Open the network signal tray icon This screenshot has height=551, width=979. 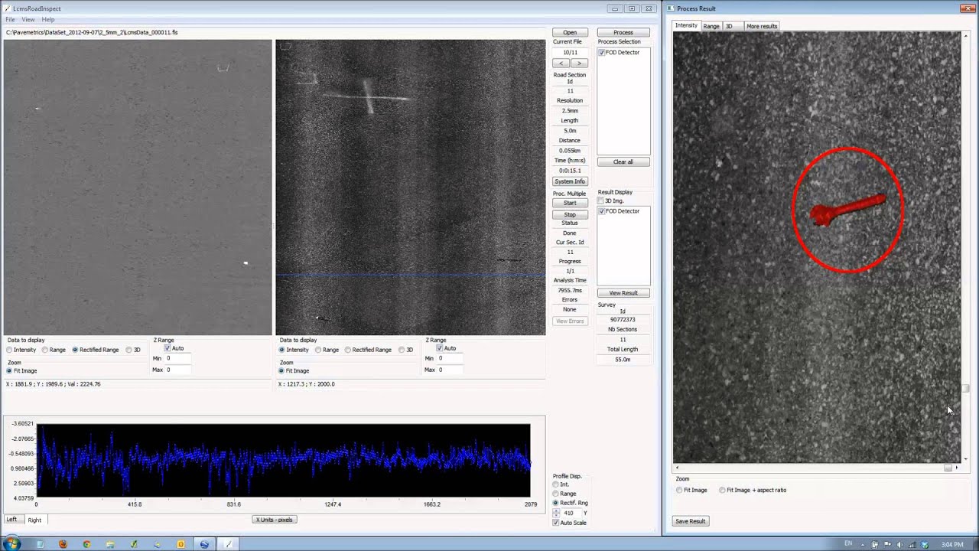[912, 544]
